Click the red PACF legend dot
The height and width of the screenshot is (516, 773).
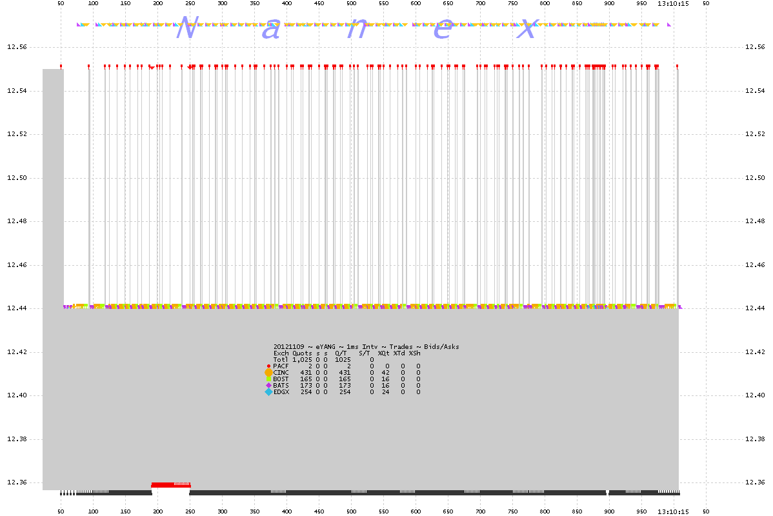click(268, 366)
